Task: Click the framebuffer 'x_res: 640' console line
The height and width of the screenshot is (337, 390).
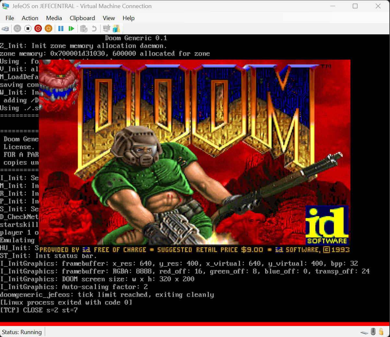Action: pyautogui.click(x=179, y=263)
